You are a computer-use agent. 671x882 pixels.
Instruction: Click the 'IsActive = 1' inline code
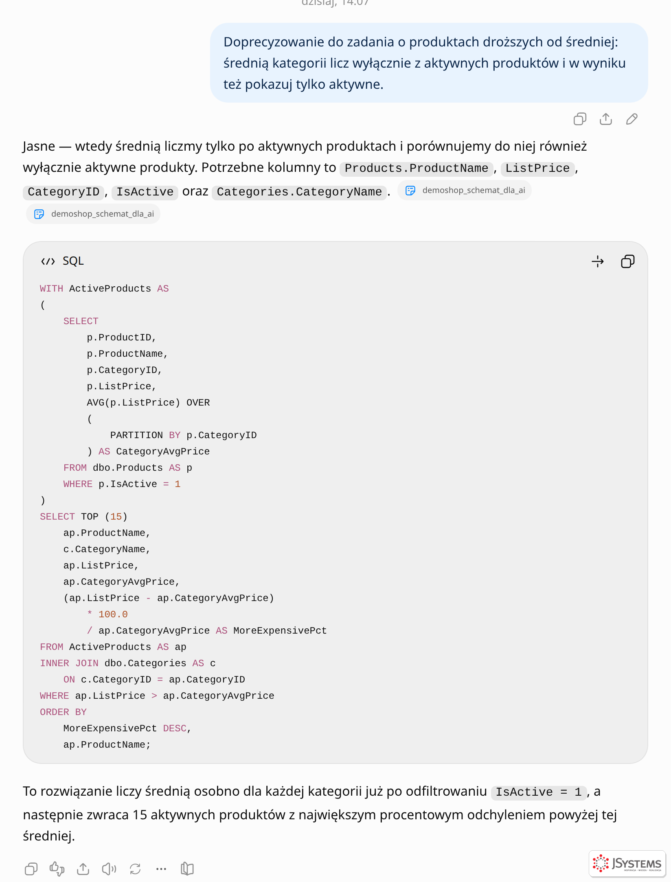(x=538, y=792)
